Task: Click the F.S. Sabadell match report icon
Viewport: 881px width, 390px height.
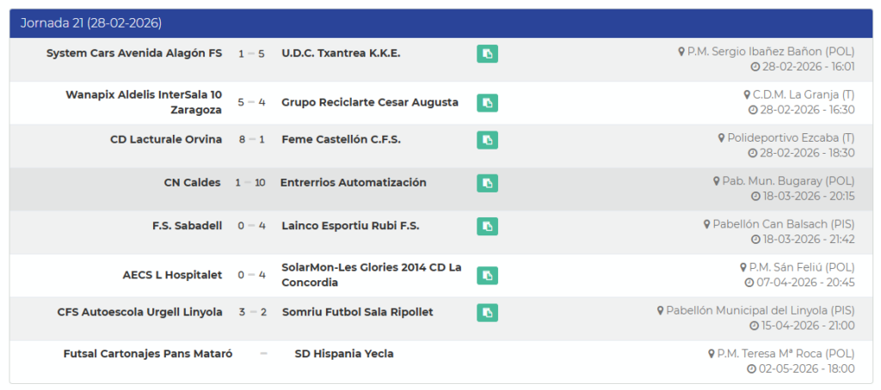Action: pyautogui.click(x=487, y=226)
